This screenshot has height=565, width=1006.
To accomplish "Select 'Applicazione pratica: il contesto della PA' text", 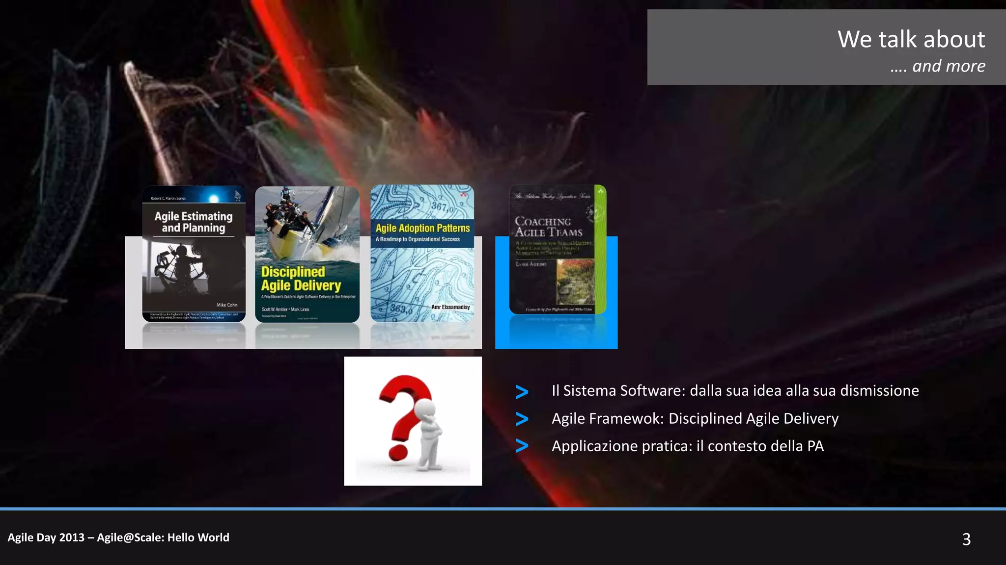I will point(687,446).
